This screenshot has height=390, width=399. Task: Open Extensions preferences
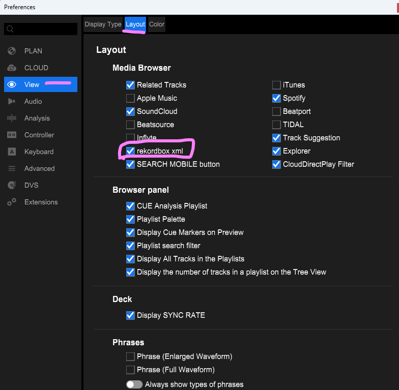(41, 202)
